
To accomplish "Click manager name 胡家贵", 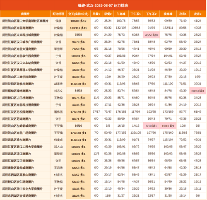I will point(58,84).
